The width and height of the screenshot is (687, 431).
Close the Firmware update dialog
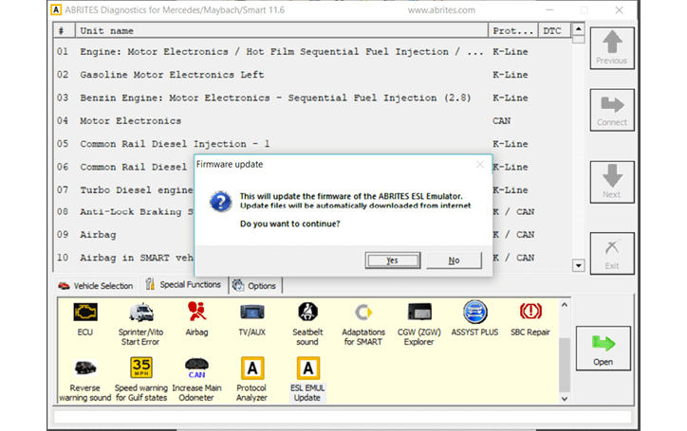[x=480, y=164]
